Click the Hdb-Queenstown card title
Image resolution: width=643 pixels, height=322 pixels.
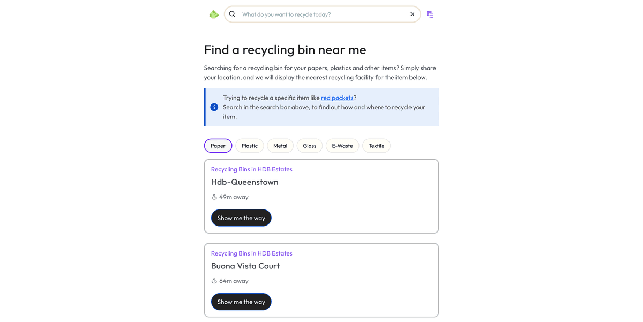pyautogui.click(x=245, y=182)
